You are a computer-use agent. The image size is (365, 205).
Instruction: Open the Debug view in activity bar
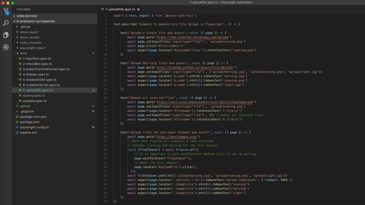[6, 47]
